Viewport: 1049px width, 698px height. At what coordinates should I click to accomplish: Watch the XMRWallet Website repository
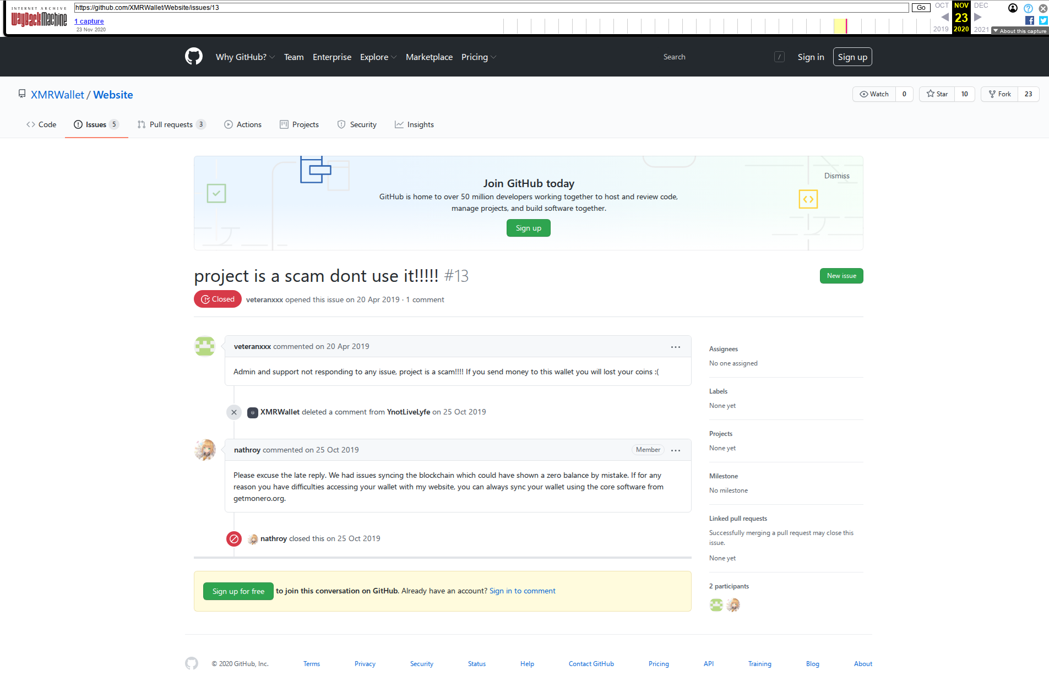874,94
